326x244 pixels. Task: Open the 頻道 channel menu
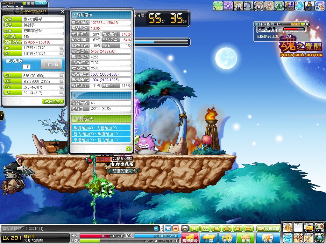268,238
